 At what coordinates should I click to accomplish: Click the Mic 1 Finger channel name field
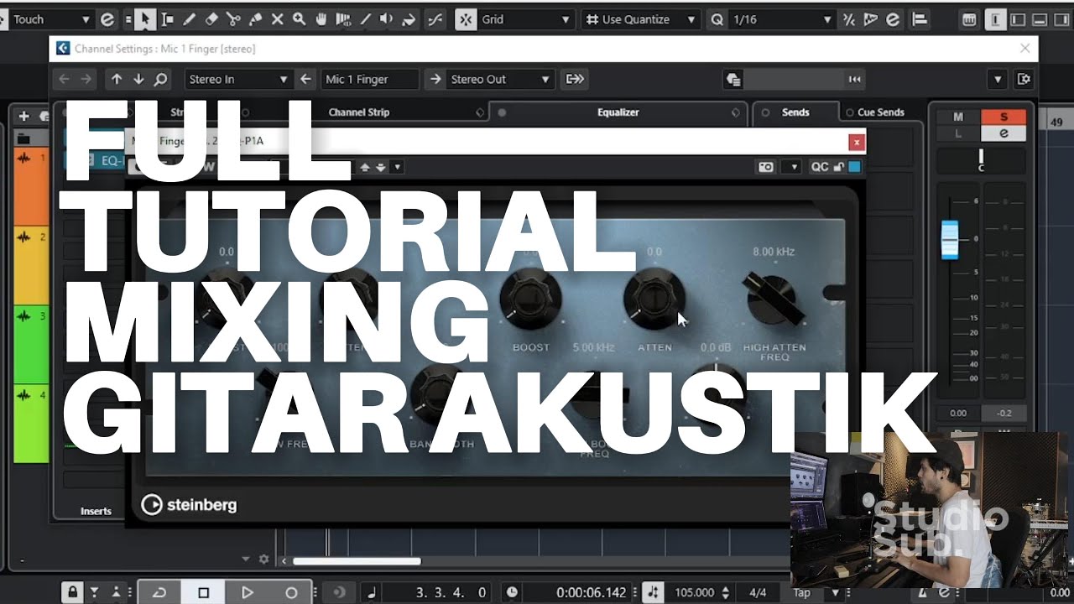370,79
